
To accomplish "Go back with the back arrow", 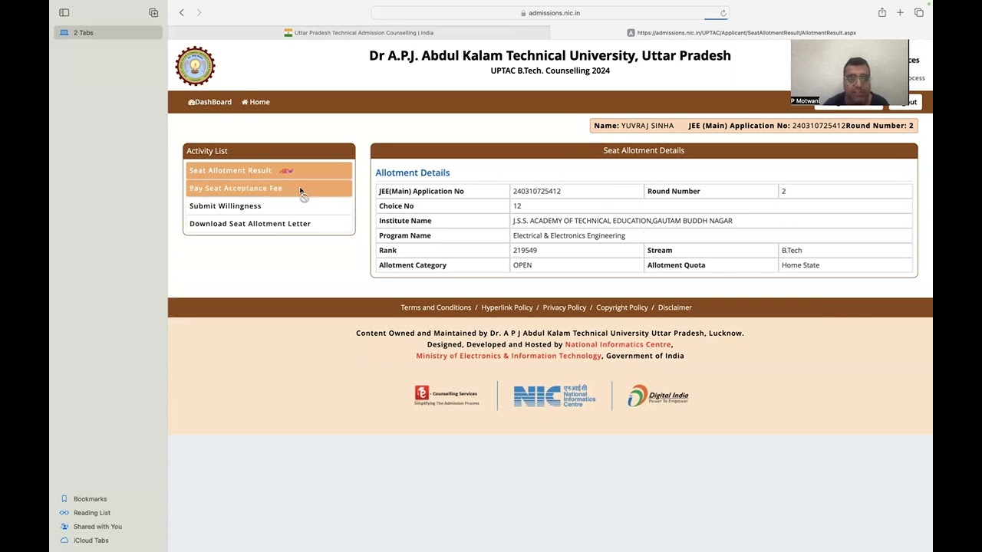I will (182, 12).
